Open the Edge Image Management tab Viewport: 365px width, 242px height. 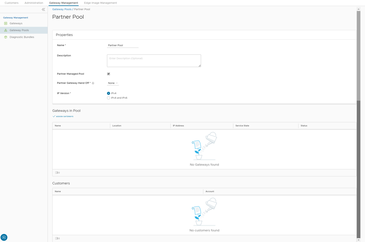coord(100,3)
